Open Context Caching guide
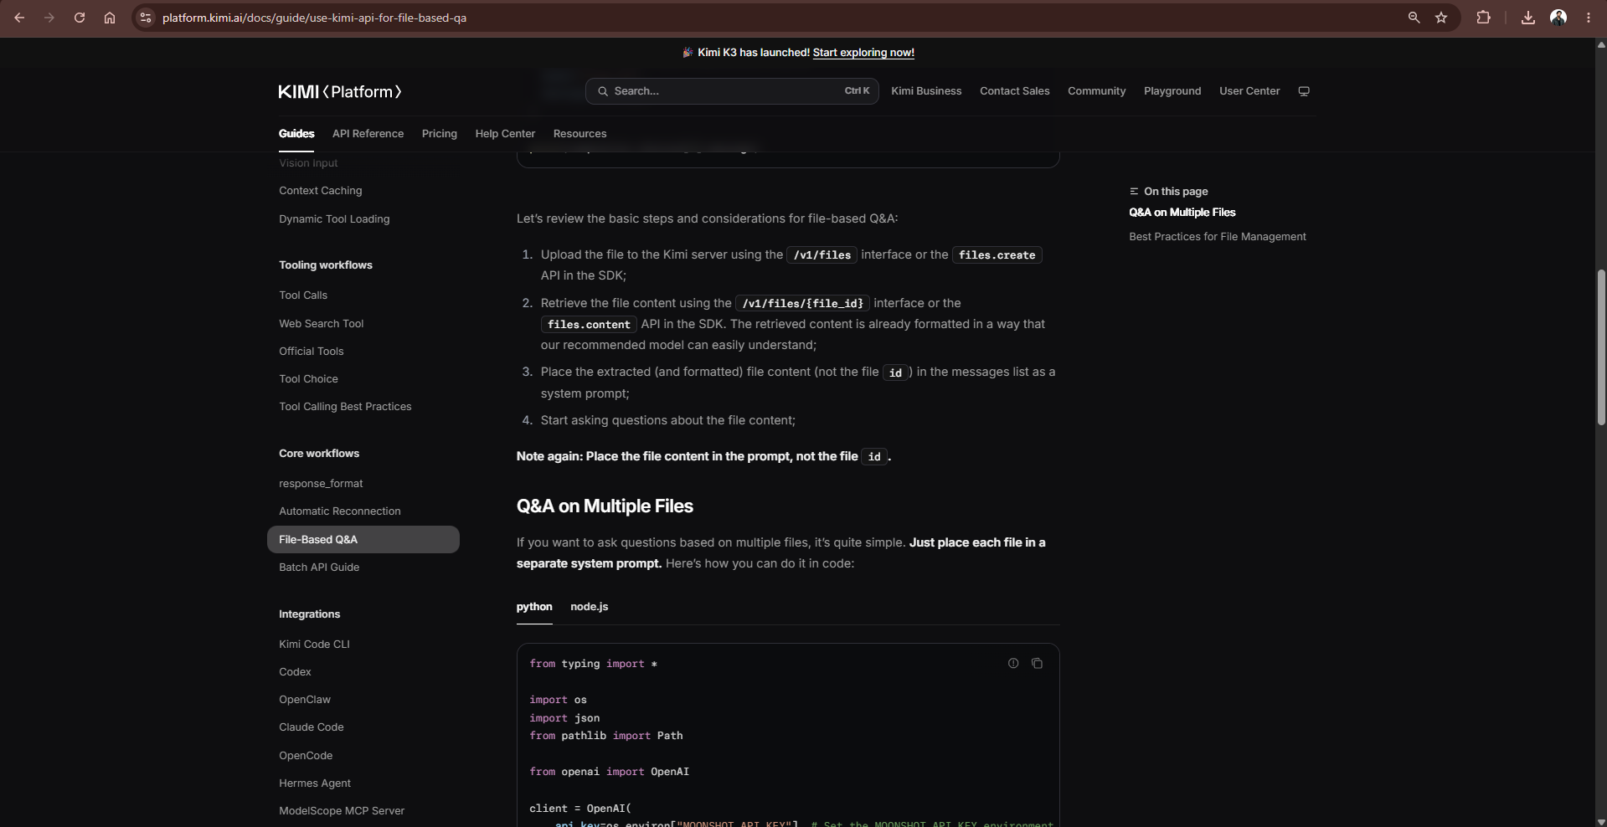This screenshot has height=827, width=1607. [321, 191]
